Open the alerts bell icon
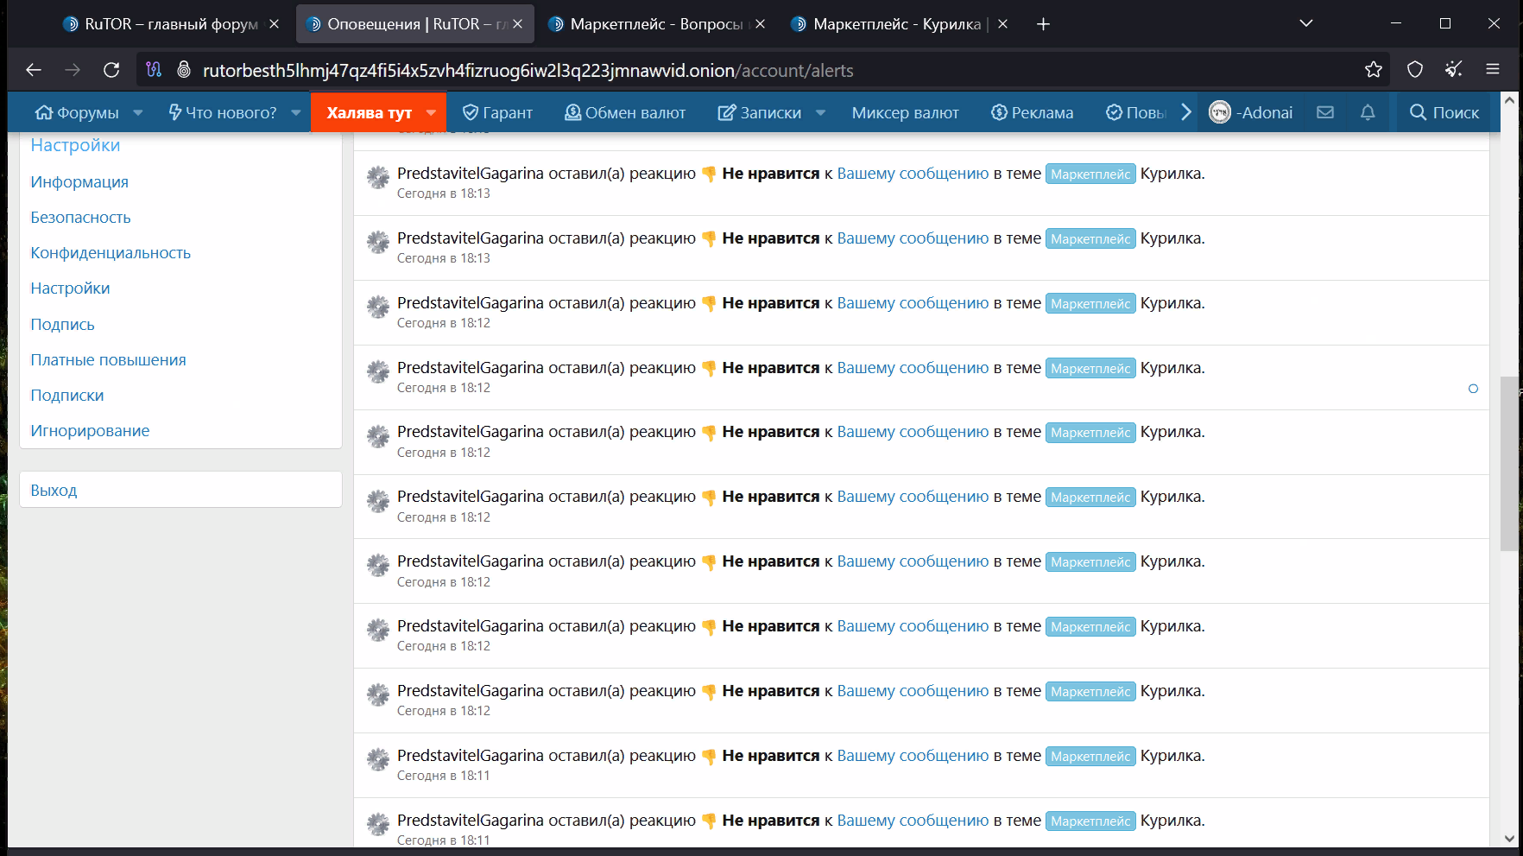 [x=1368, y=112]
